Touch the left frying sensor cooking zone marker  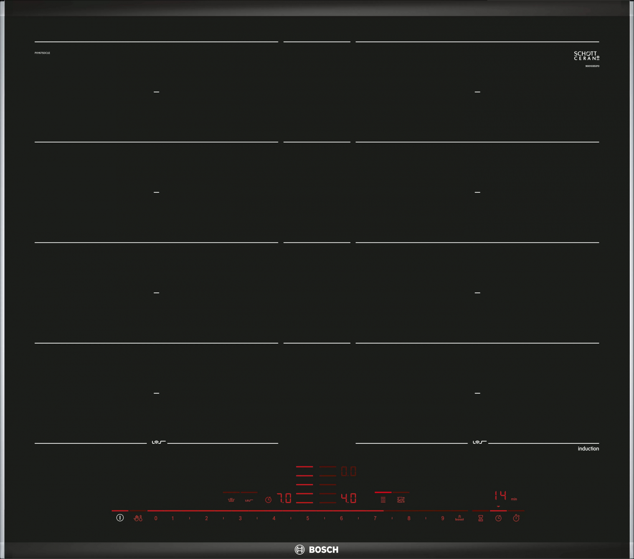pos(158,442)
